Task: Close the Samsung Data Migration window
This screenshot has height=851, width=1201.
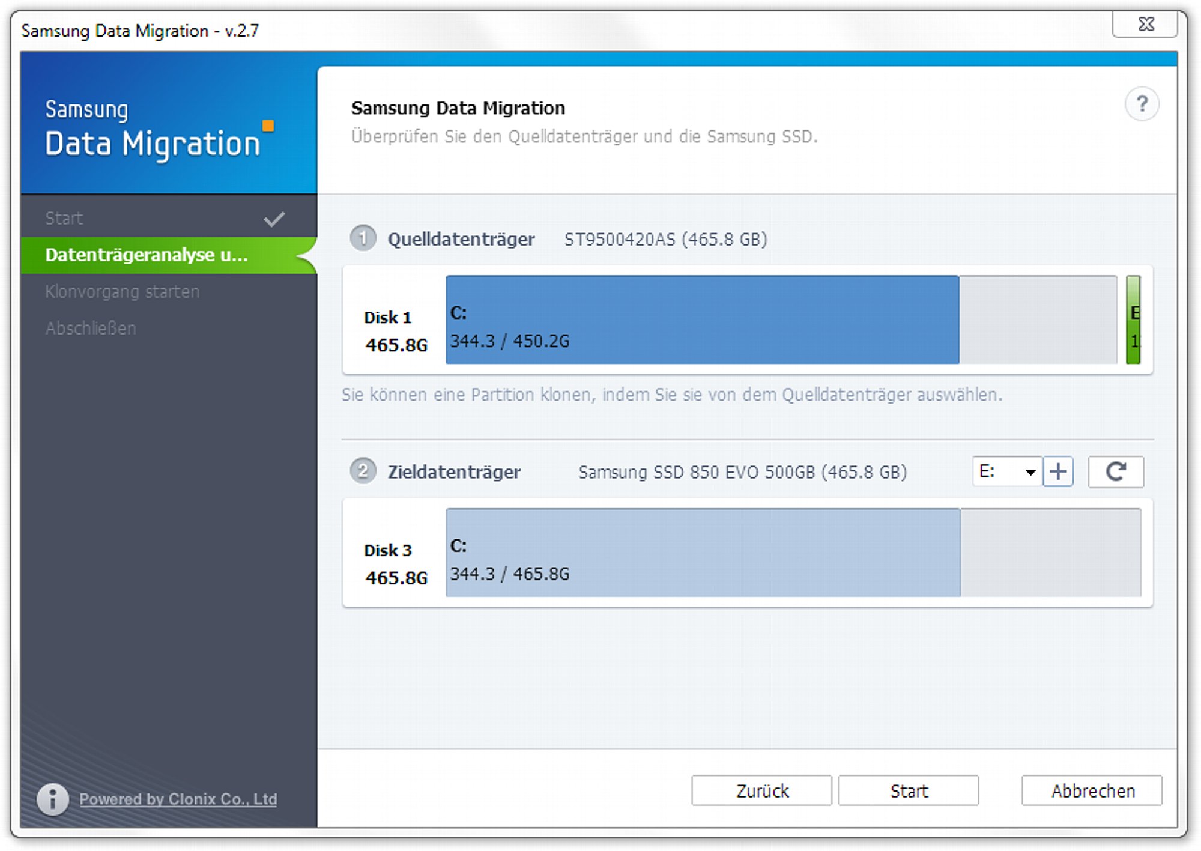Action: click(1145, 24)
